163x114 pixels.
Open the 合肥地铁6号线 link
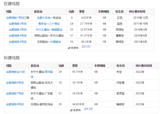click(15, 83)
